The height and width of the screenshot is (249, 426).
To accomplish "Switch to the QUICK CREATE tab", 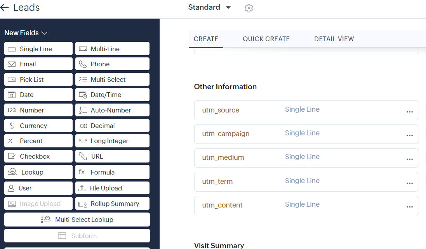I will click(266, 39).
